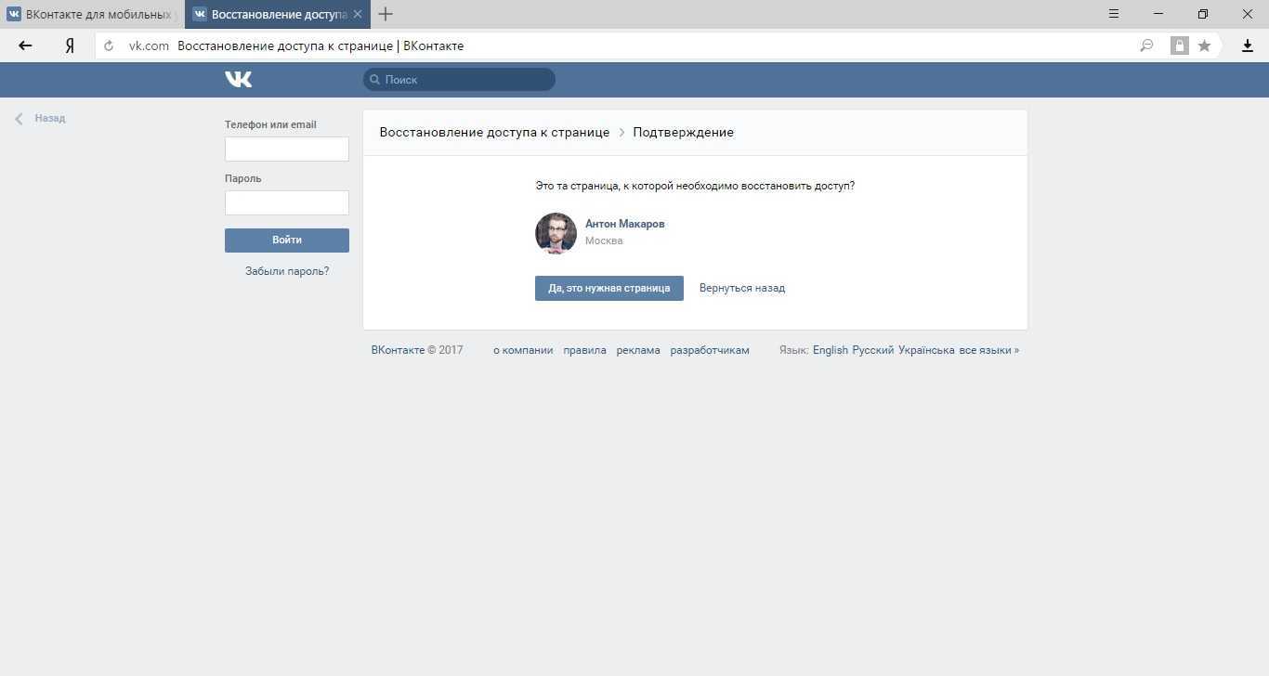1269x676 pixels.
Task: Open the Yandex home button
Action: point(70,45)
